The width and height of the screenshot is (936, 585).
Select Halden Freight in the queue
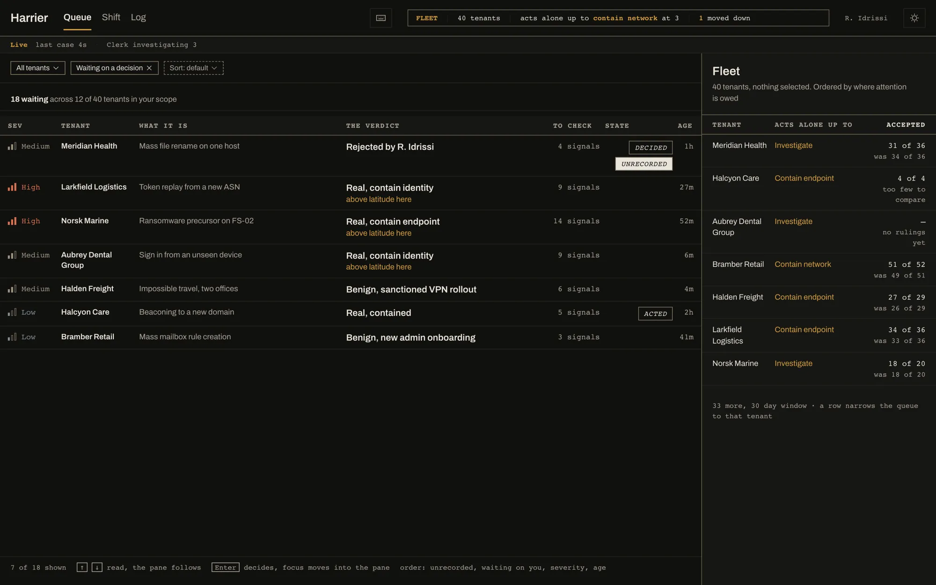pos(351,290)
